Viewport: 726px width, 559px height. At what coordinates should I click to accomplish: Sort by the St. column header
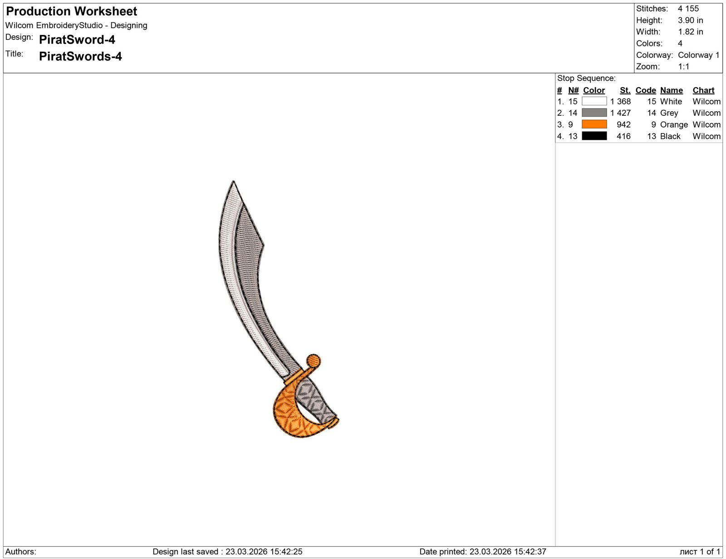(625, 90)
